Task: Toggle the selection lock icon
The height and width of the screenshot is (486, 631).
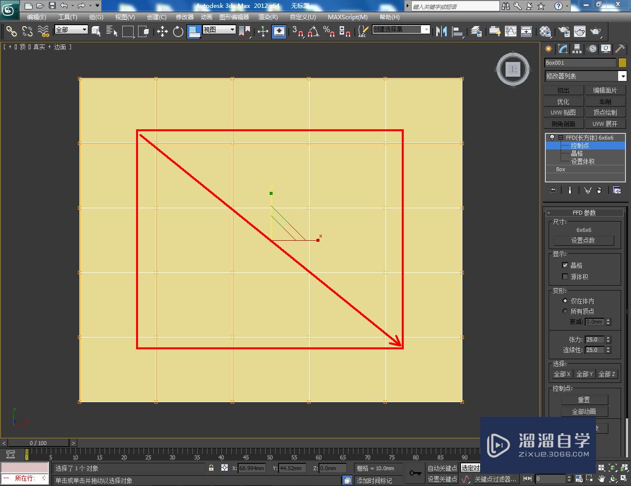Action: (211, 468)
